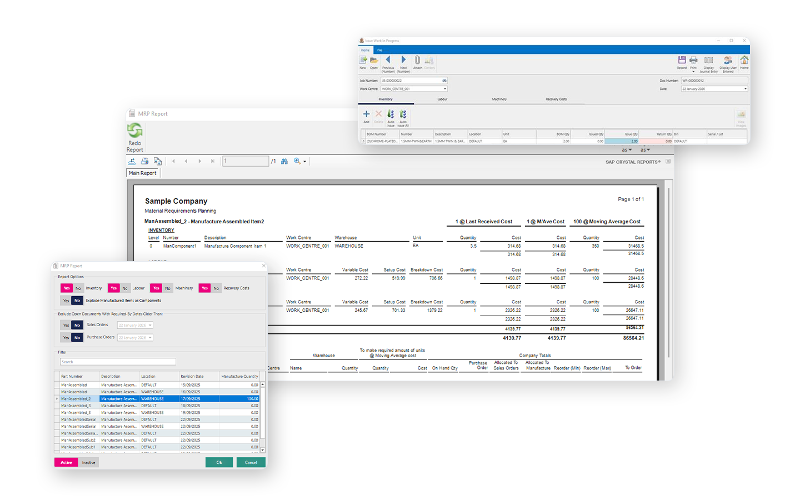Viewport: 800px width, 500px height.
Task: Click the Print Report printer icon
Action: tap(144, 161)
